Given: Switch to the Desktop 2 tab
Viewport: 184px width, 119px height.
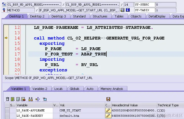Looking at the screenshot, I should click(x=37, y=16).
